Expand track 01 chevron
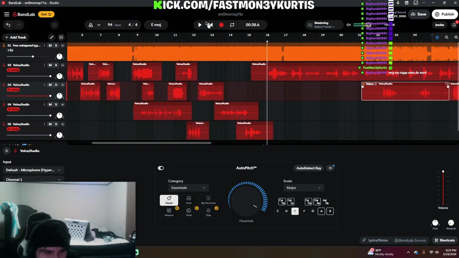The image size is (459, 258). (62, 46)
